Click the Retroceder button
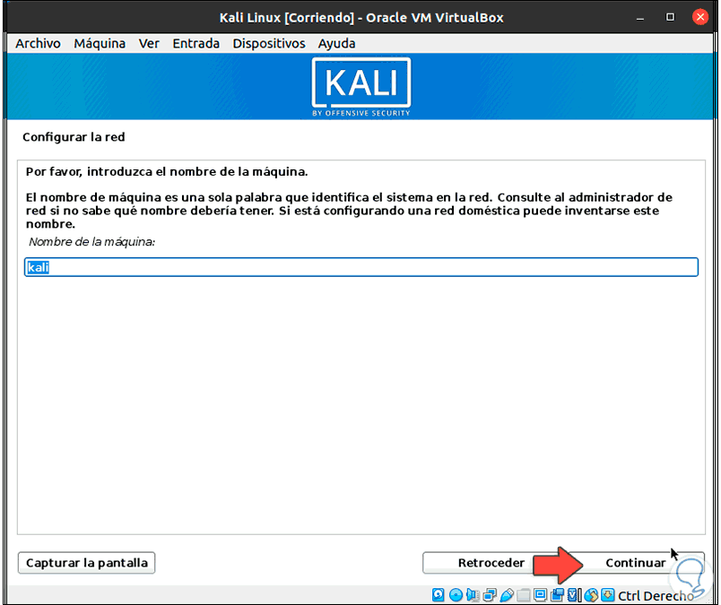This screenshot has height=605, width=721. click(491, 563)
